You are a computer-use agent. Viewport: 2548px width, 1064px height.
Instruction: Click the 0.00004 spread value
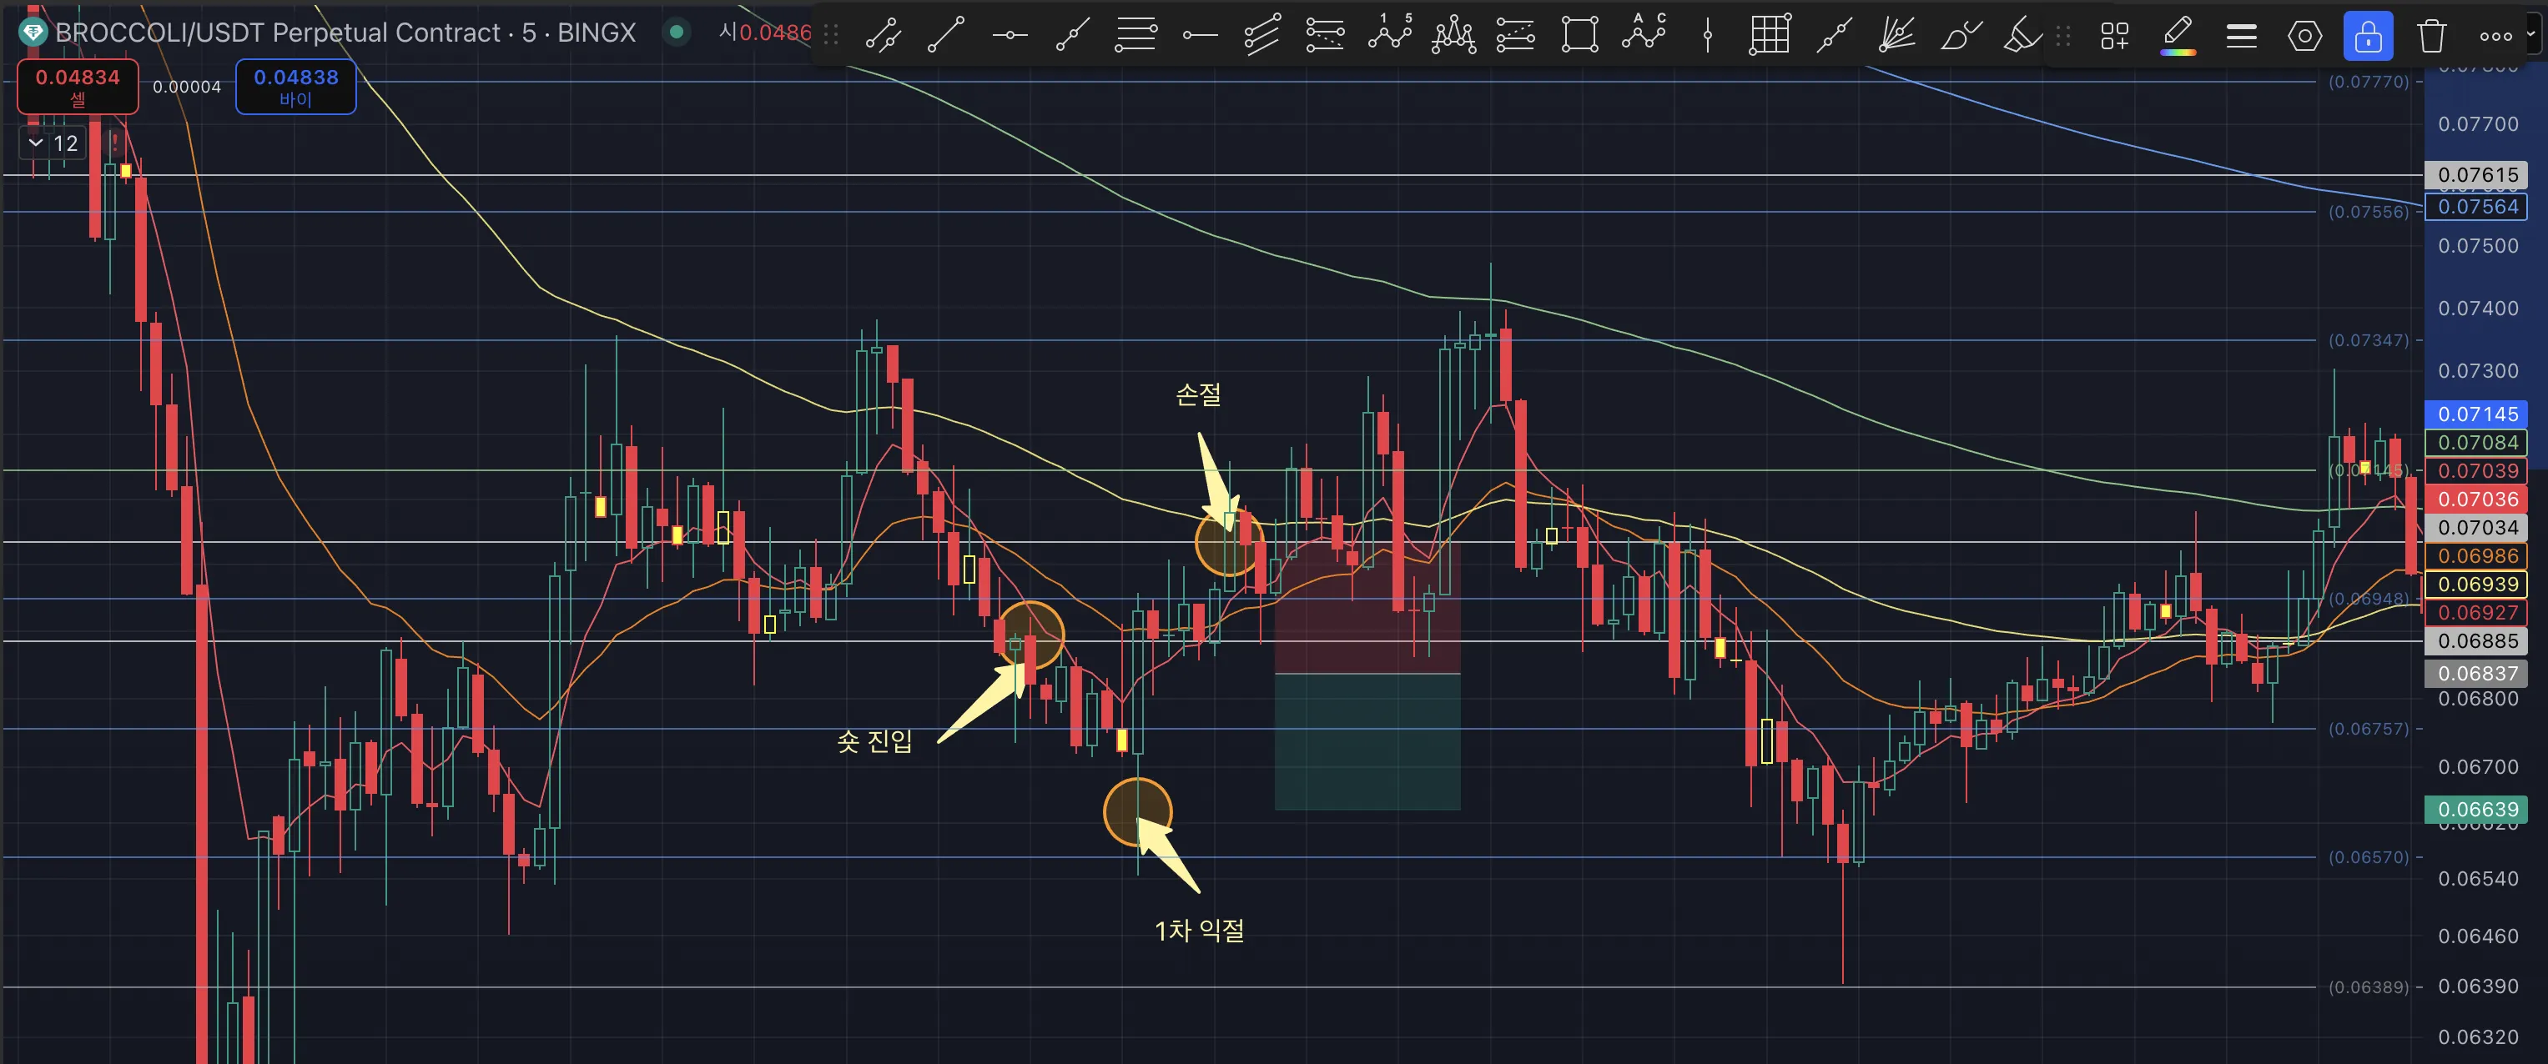(x=187, y=87)
